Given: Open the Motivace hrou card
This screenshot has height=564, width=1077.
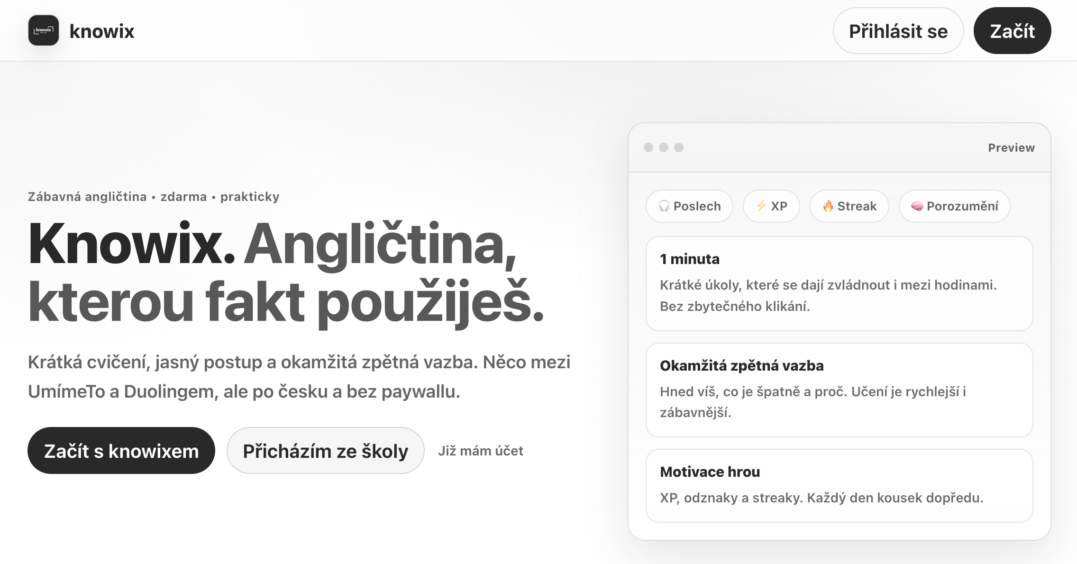Looking at the screenshot, I should [x=839, y=485].
